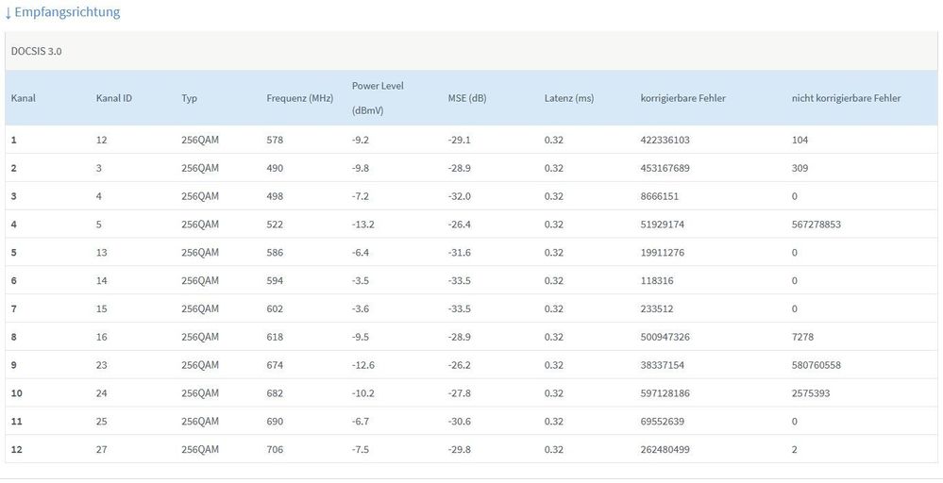943x483 pixels.
Task: Click the down arrow icon beside Empfangsrichtung
Action: (8, 13)
